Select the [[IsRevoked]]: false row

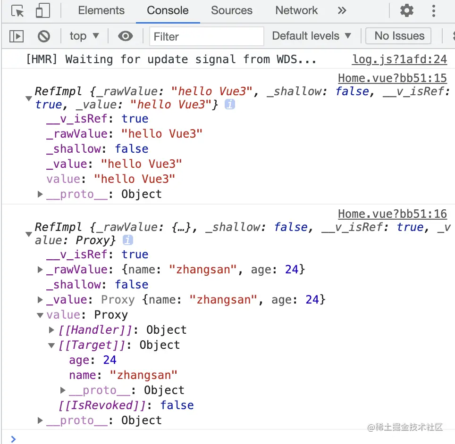(x=126, y=405)
